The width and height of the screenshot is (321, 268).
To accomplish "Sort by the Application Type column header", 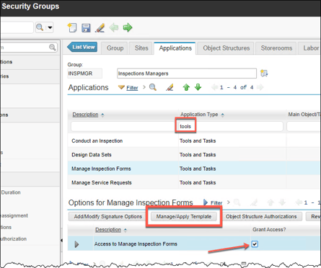I will [199, 115].
